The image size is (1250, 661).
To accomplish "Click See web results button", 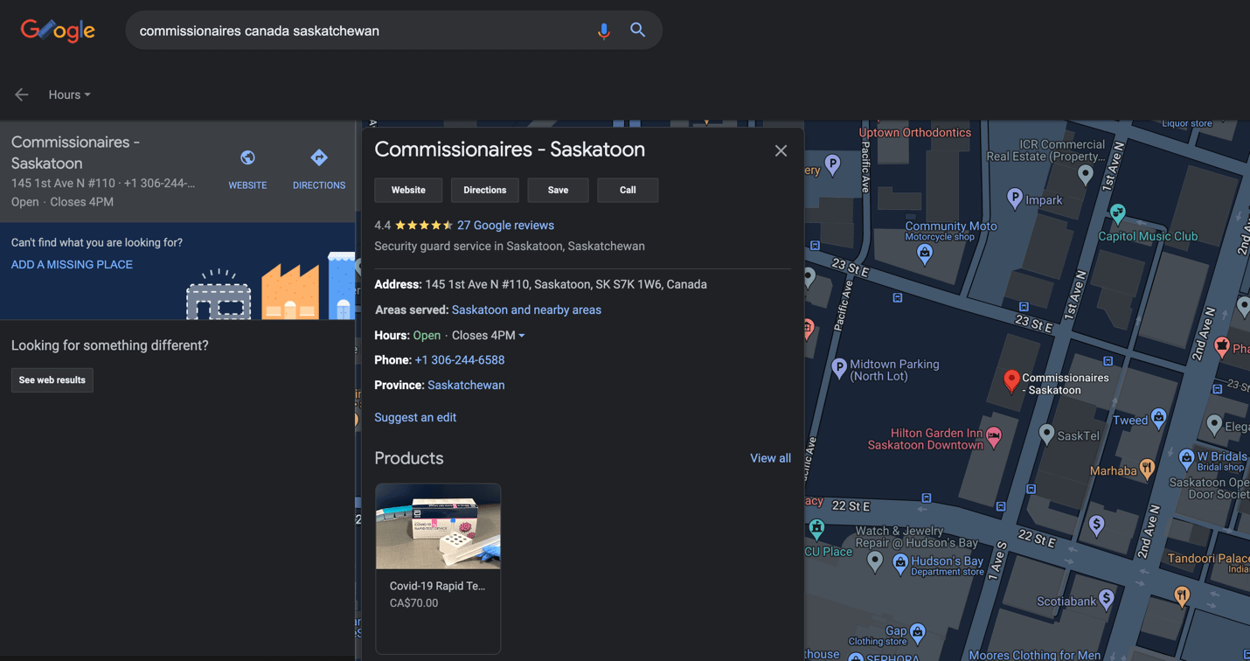I will (52, 380).
